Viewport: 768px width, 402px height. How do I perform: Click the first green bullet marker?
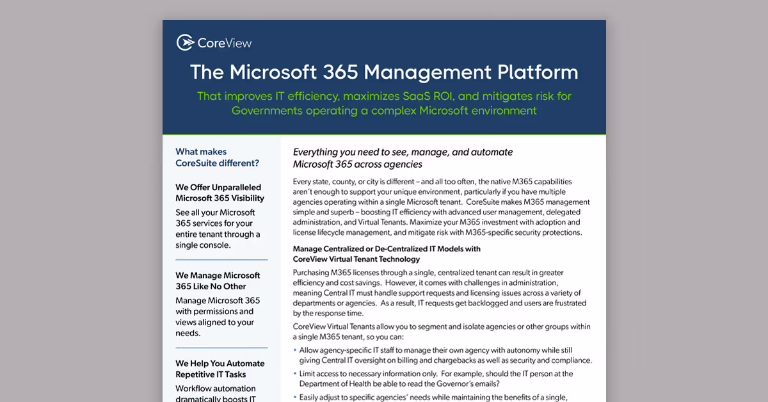(296, 350)
